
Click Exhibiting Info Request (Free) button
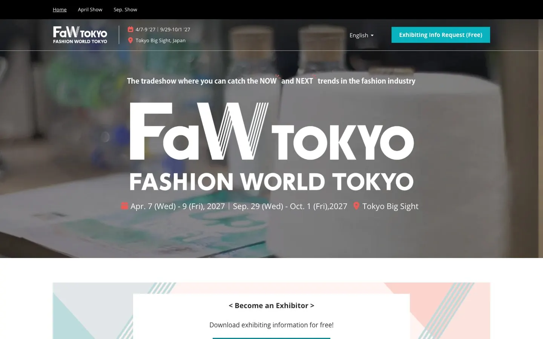pyautogui.click(x=441, y=35)
